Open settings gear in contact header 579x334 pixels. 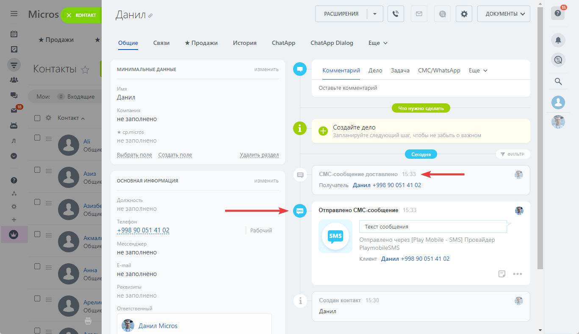(x=464, y=14)
